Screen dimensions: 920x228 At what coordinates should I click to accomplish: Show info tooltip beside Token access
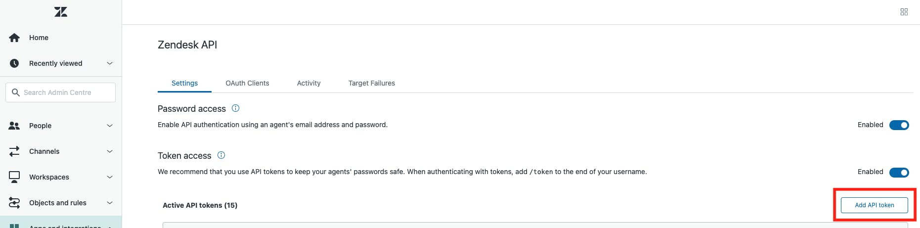[x=221, y=155]
